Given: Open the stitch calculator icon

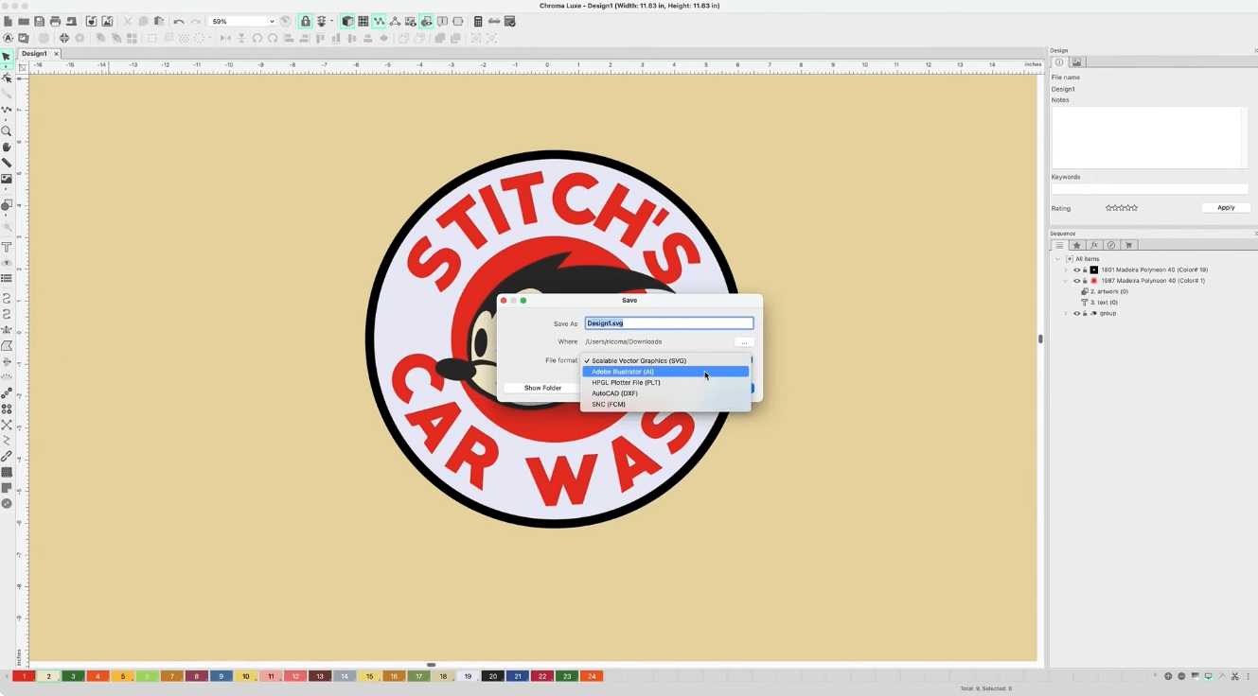Looking at the screenshot, I should (x=479, y=21).
